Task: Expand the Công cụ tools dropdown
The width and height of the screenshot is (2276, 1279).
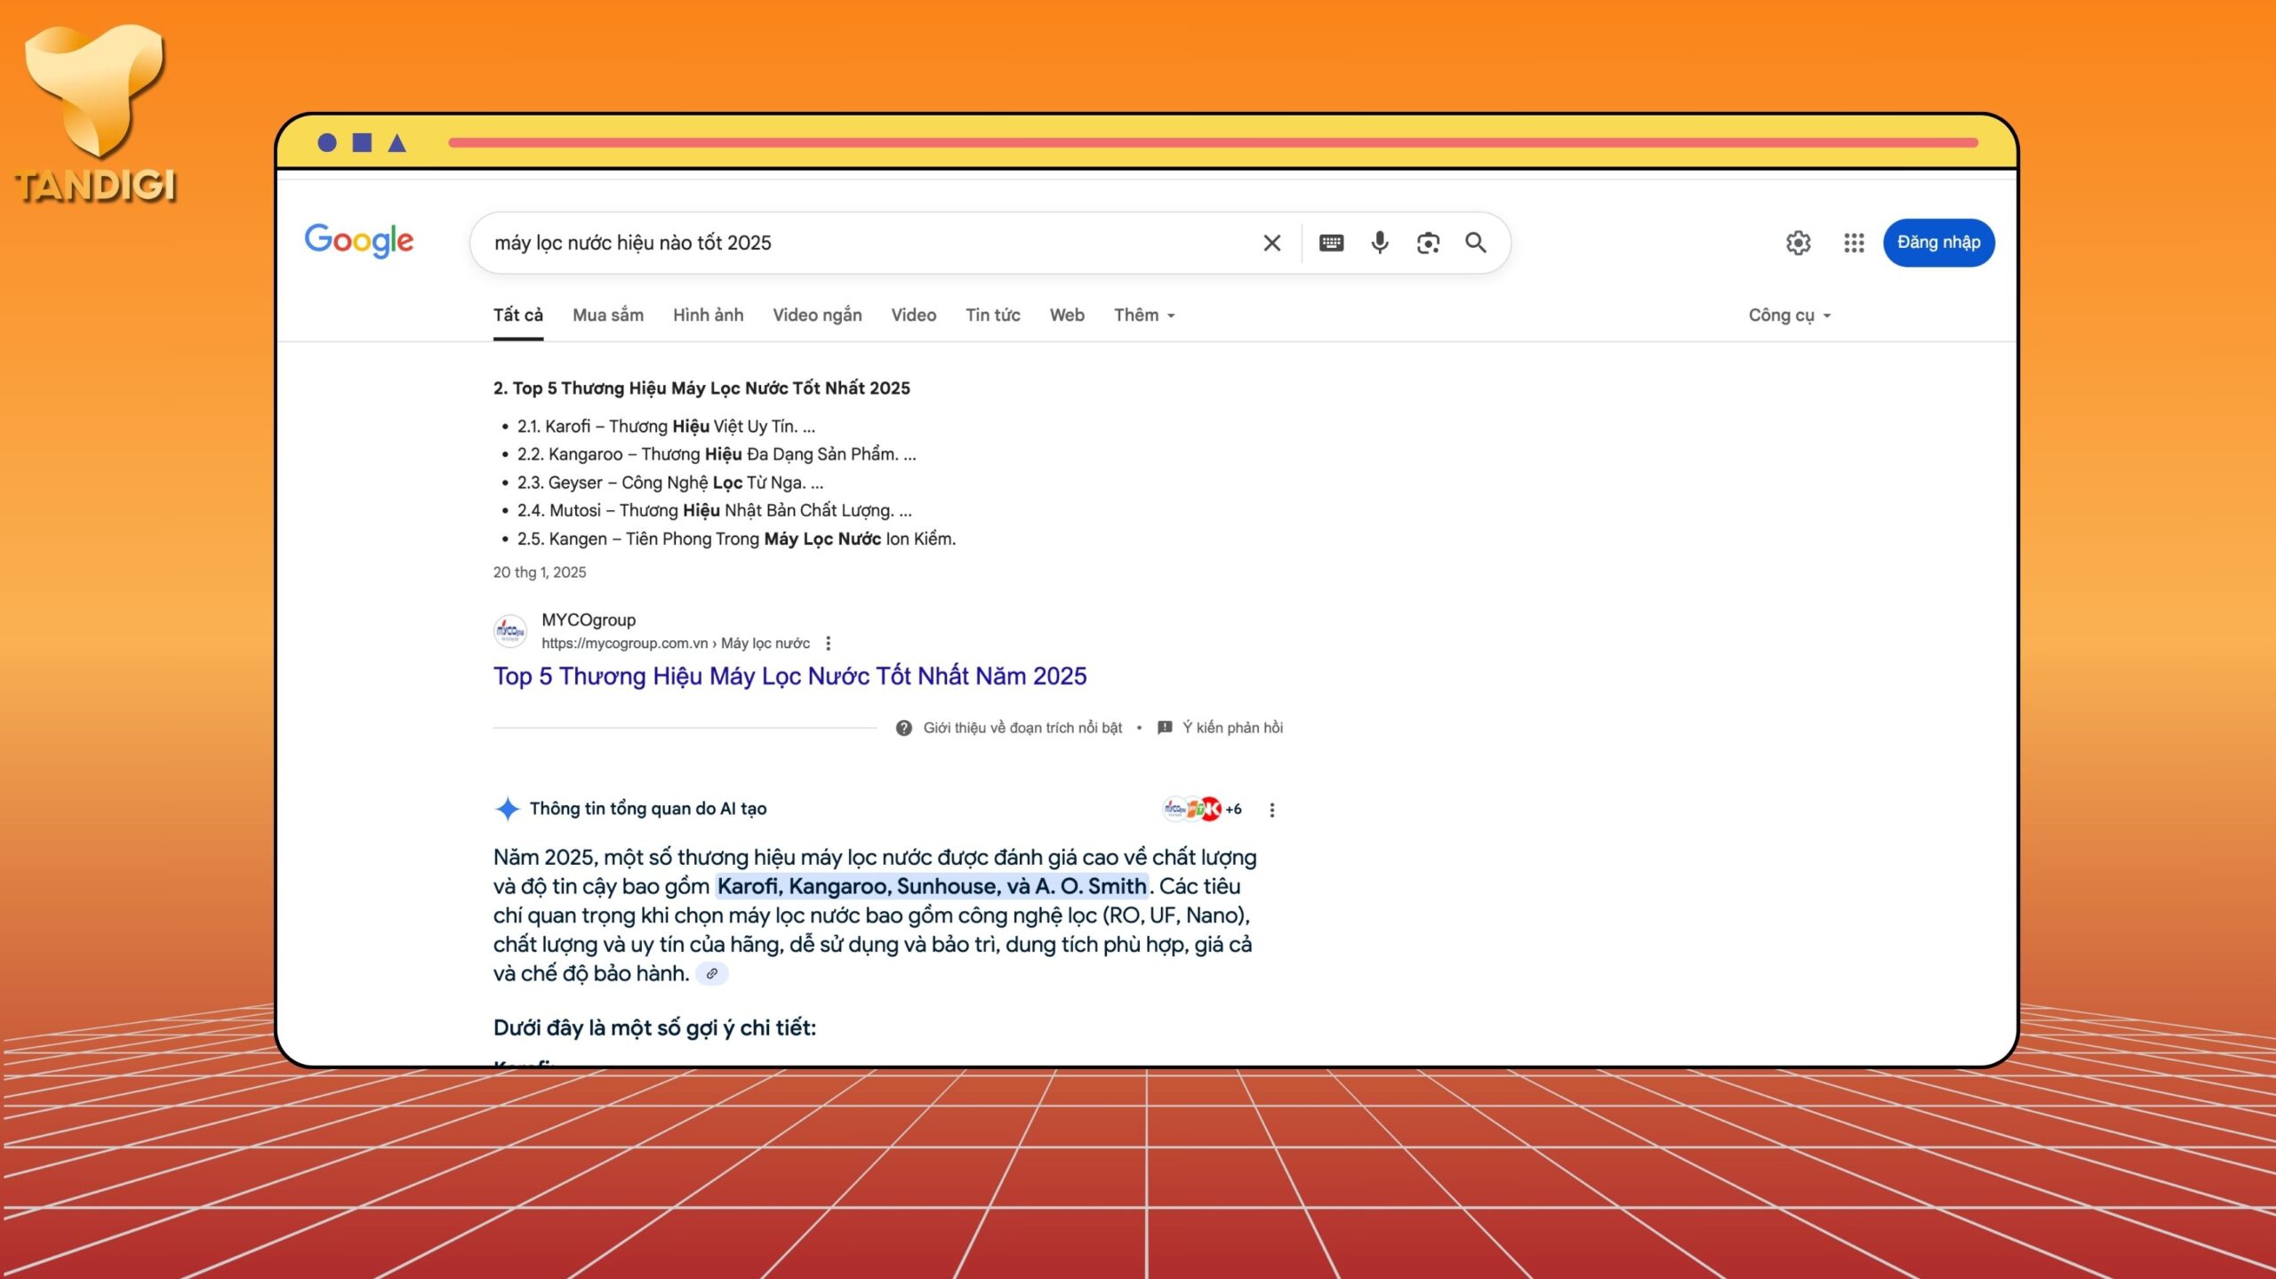Action: (1790, 316)
